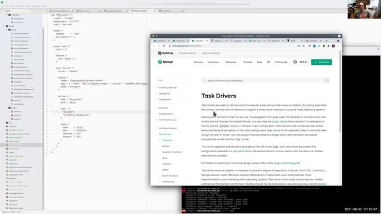Open the GitHub icon in Nomad navbar
Viewport: 381px width, 214px height.
click(295, 62)
